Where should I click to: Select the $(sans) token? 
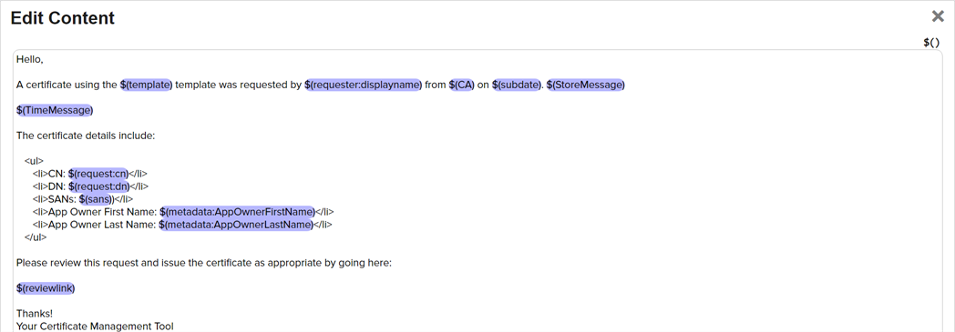(96, 199)
